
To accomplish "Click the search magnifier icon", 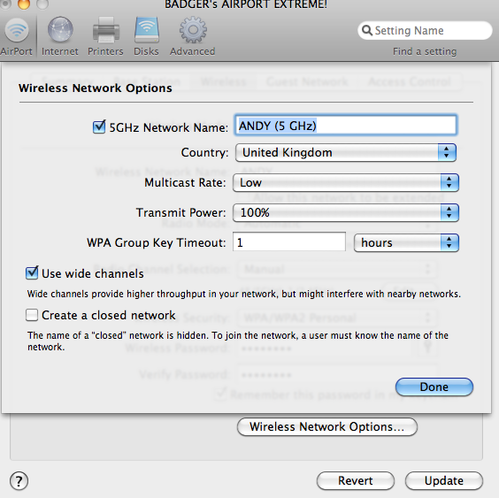I will click(x=367, y=31).
